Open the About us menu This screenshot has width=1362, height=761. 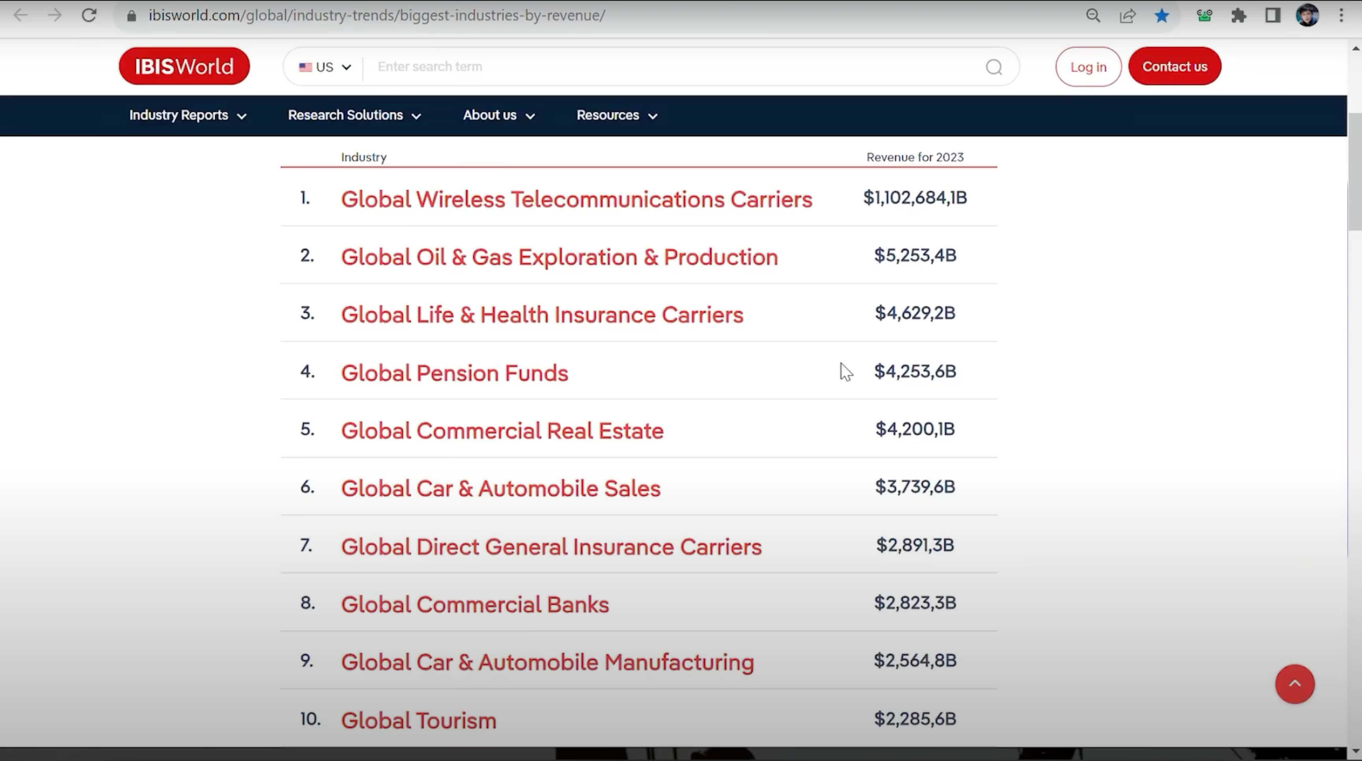499,115
